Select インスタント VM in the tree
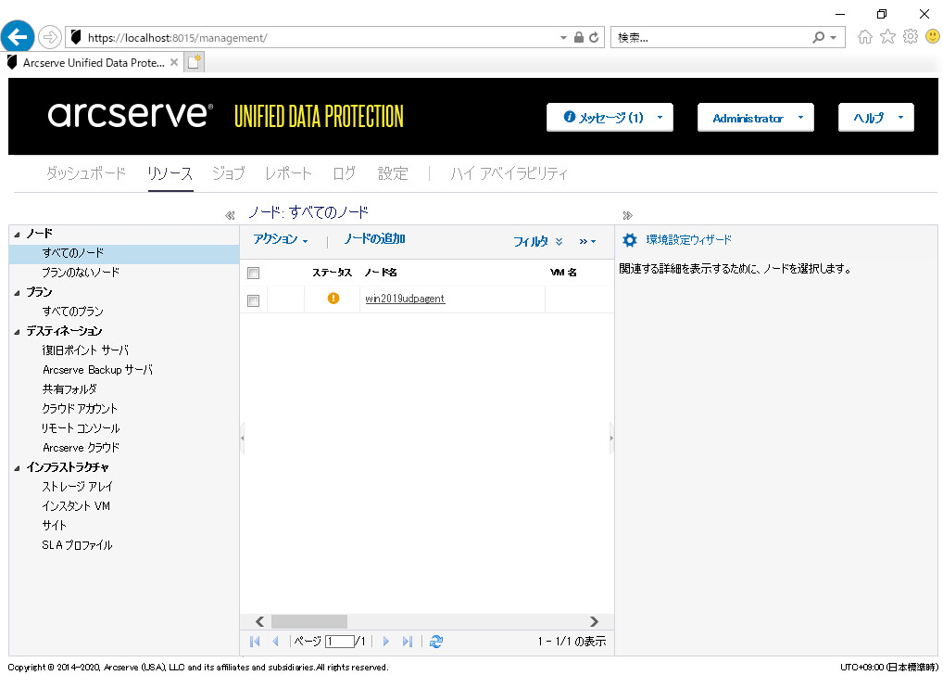 tap(76, 506)
